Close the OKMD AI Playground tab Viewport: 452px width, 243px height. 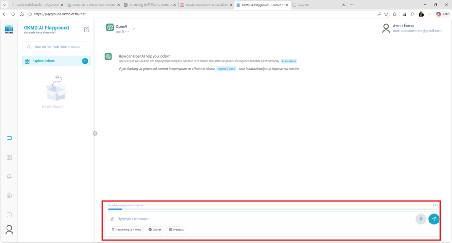point(287,5)
